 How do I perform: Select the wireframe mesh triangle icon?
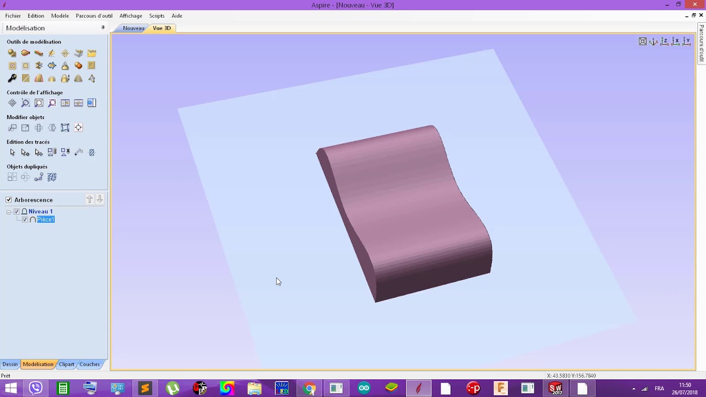click(92, 78)
